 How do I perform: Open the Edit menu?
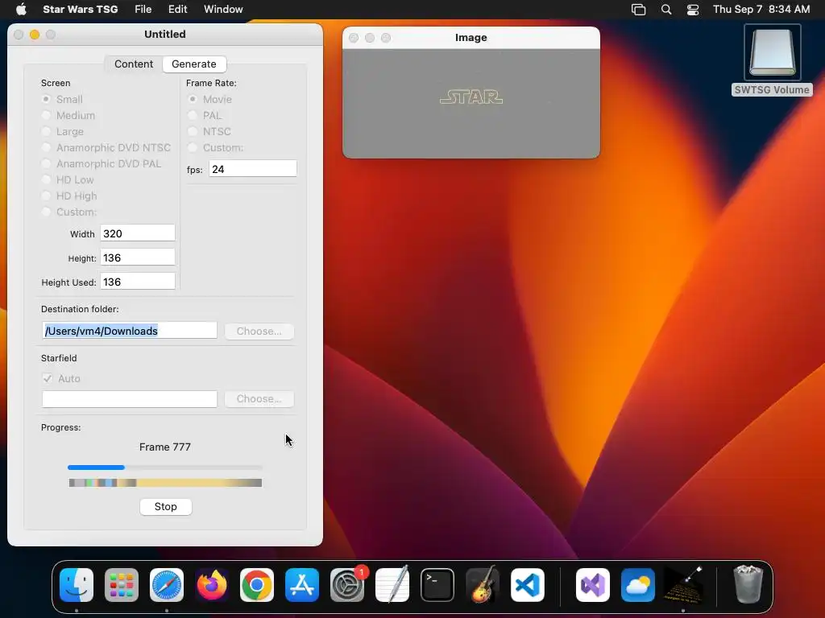tap(178, 10)
